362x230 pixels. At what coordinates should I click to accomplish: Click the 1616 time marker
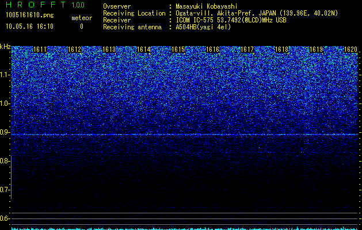point(212,49)
